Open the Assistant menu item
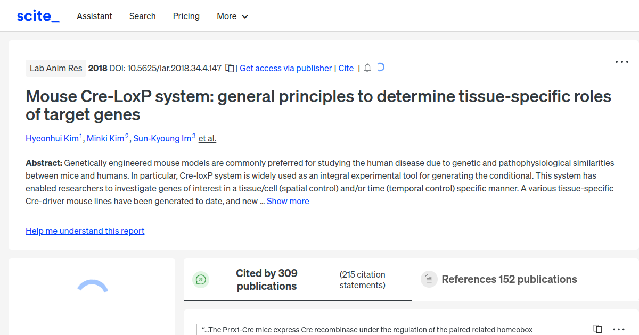 94,16
